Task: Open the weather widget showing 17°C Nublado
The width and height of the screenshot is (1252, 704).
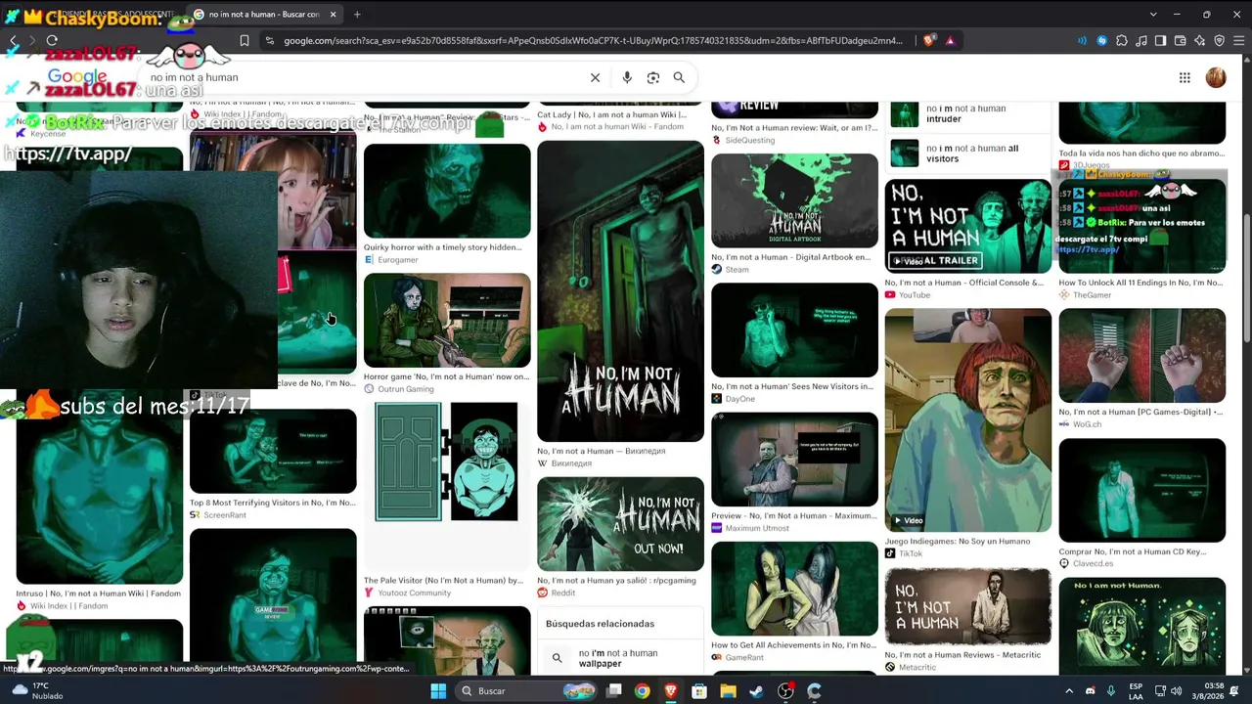Action: click(37, 691)
